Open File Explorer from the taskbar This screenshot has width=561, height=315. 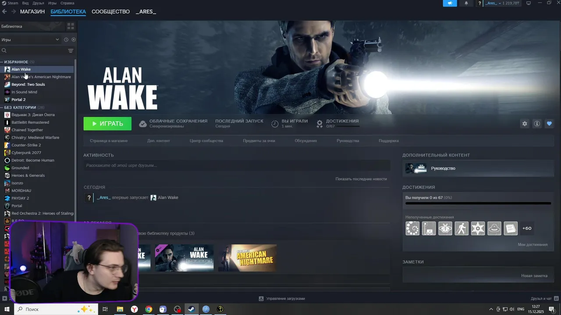pyautogui.click(x=120, y=309)
